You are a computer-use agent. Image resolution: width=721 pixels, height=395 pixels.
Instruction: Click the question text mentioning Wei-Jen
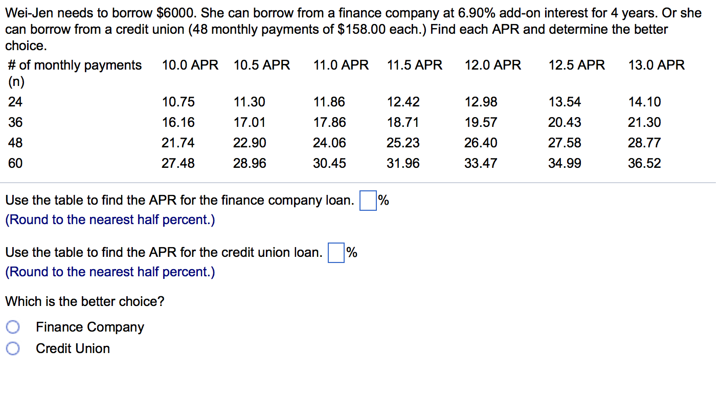[353, 29]
